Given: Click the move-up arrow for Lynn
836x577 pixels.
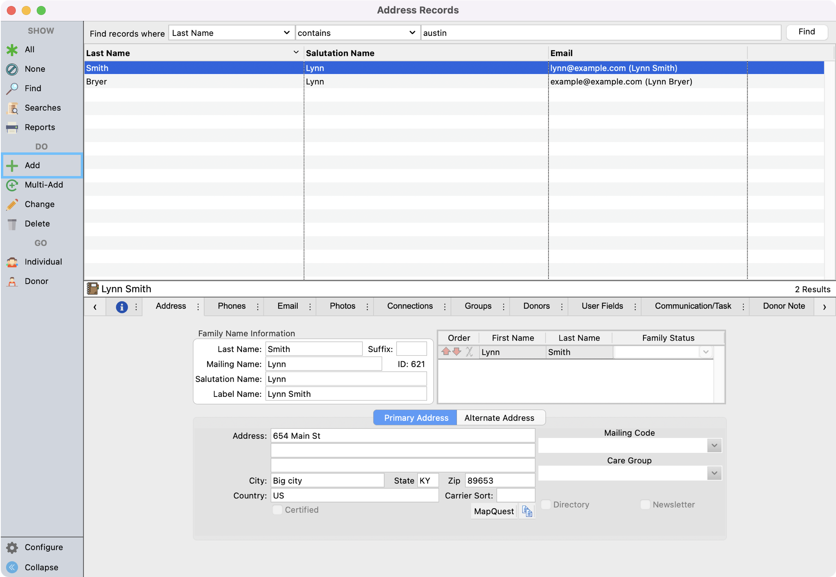Looking at the screenshot, I should tap(446, 352).
